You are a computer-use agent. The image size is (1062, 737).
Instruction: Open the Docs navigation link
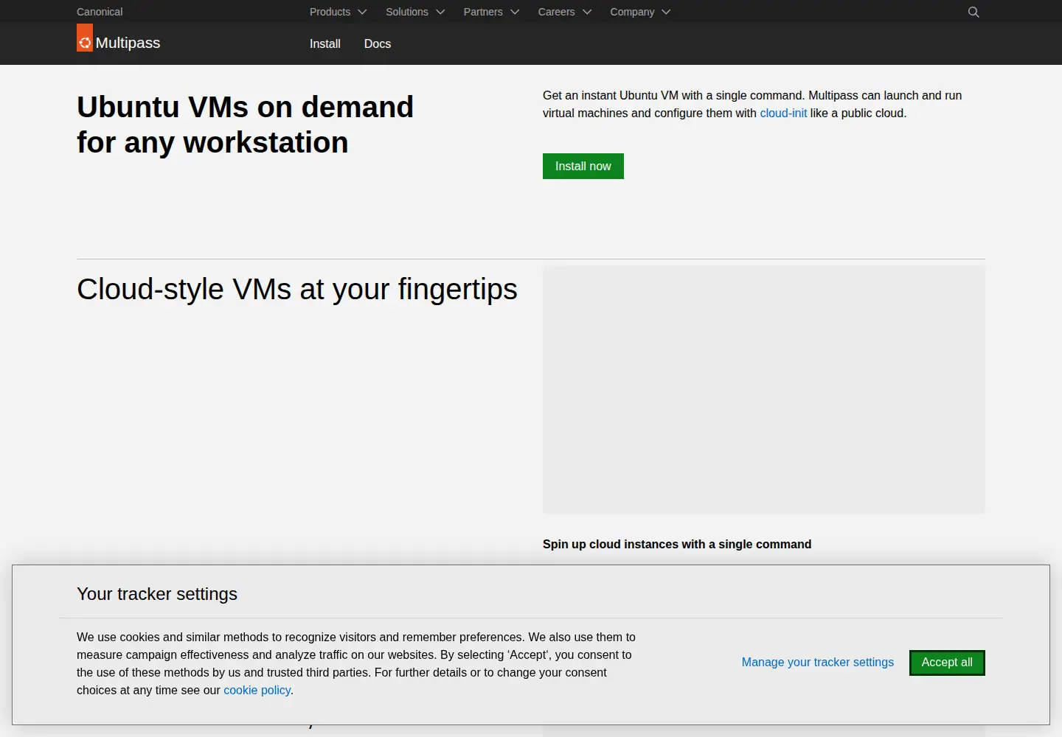tap(378, 43)
